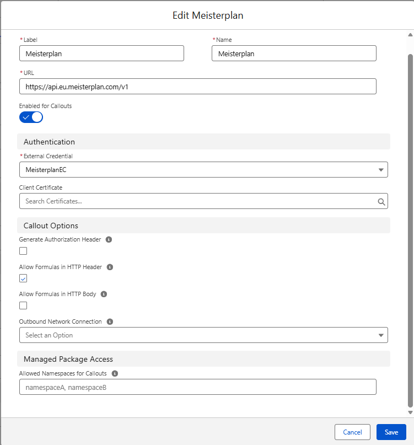The height and width of the screenshot is (445, 414).
Task: Show info for Allowed Namespaces for Callouts
Action: [115, 373]
